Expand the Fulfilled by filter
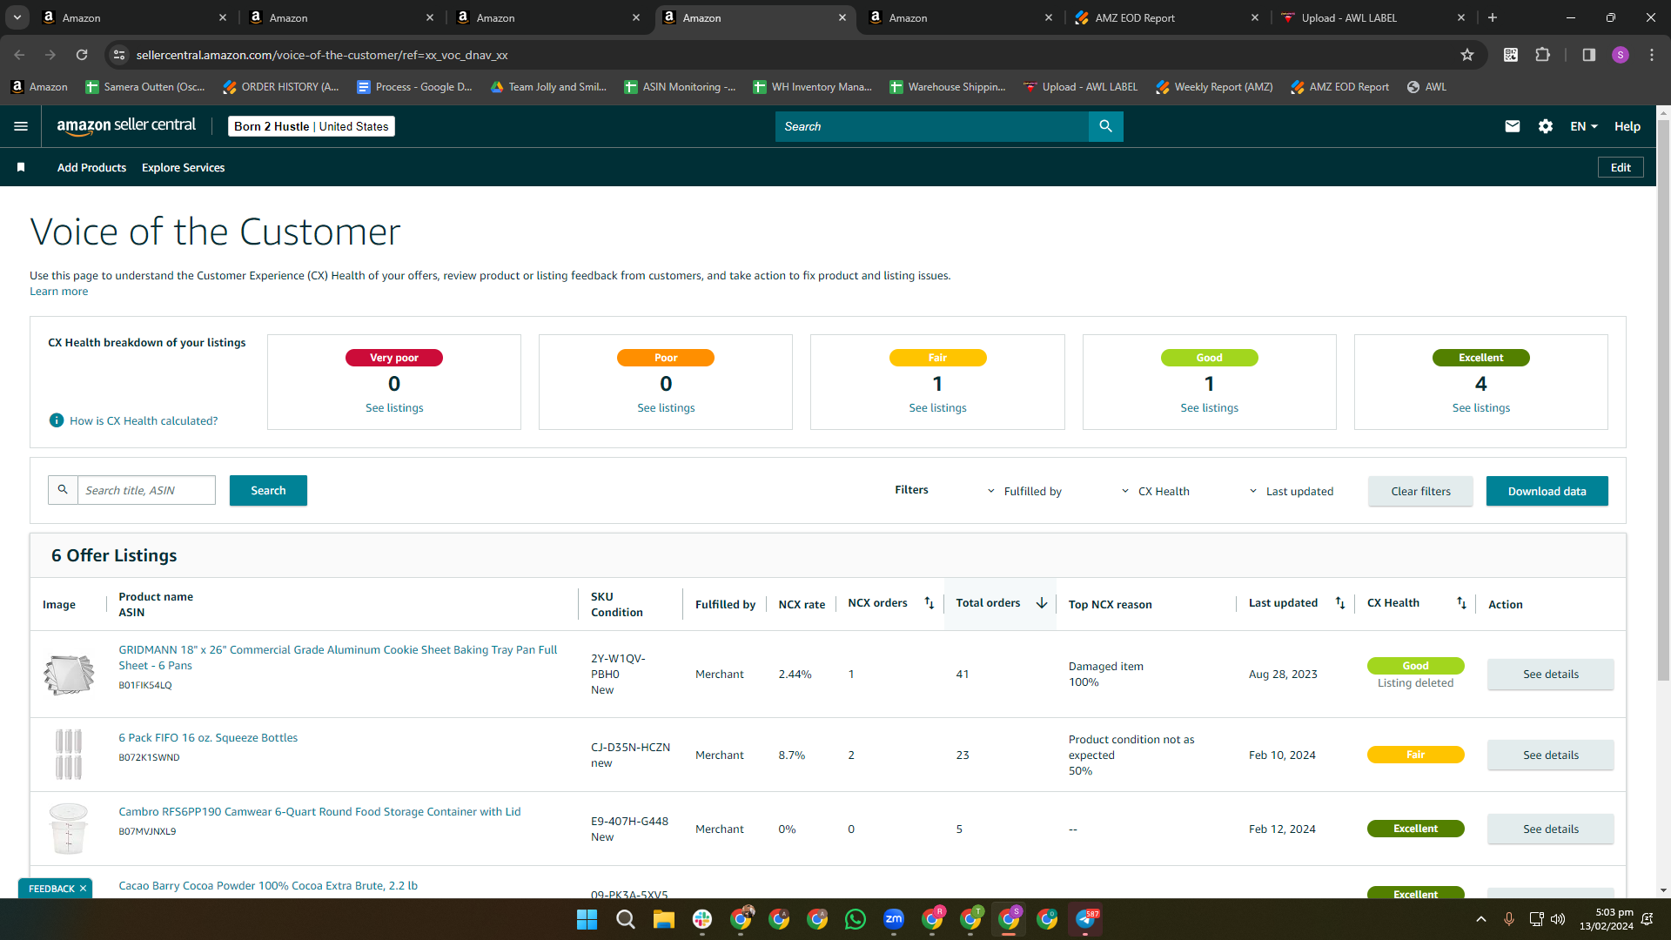The height and width of the screenshot is (940, 1671). (x=1023, y=491)
